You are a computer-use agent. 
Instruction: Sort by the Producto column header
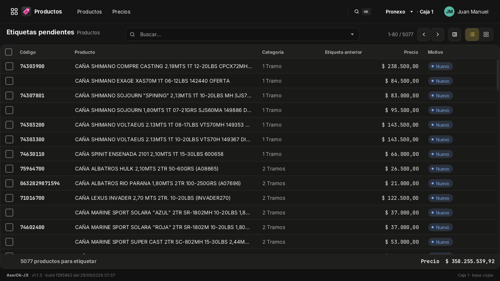pos(85,52)
